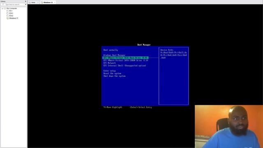Click the running Windows 11 VM icon
Screen dimensions: 263x148
tap(7, 18)
